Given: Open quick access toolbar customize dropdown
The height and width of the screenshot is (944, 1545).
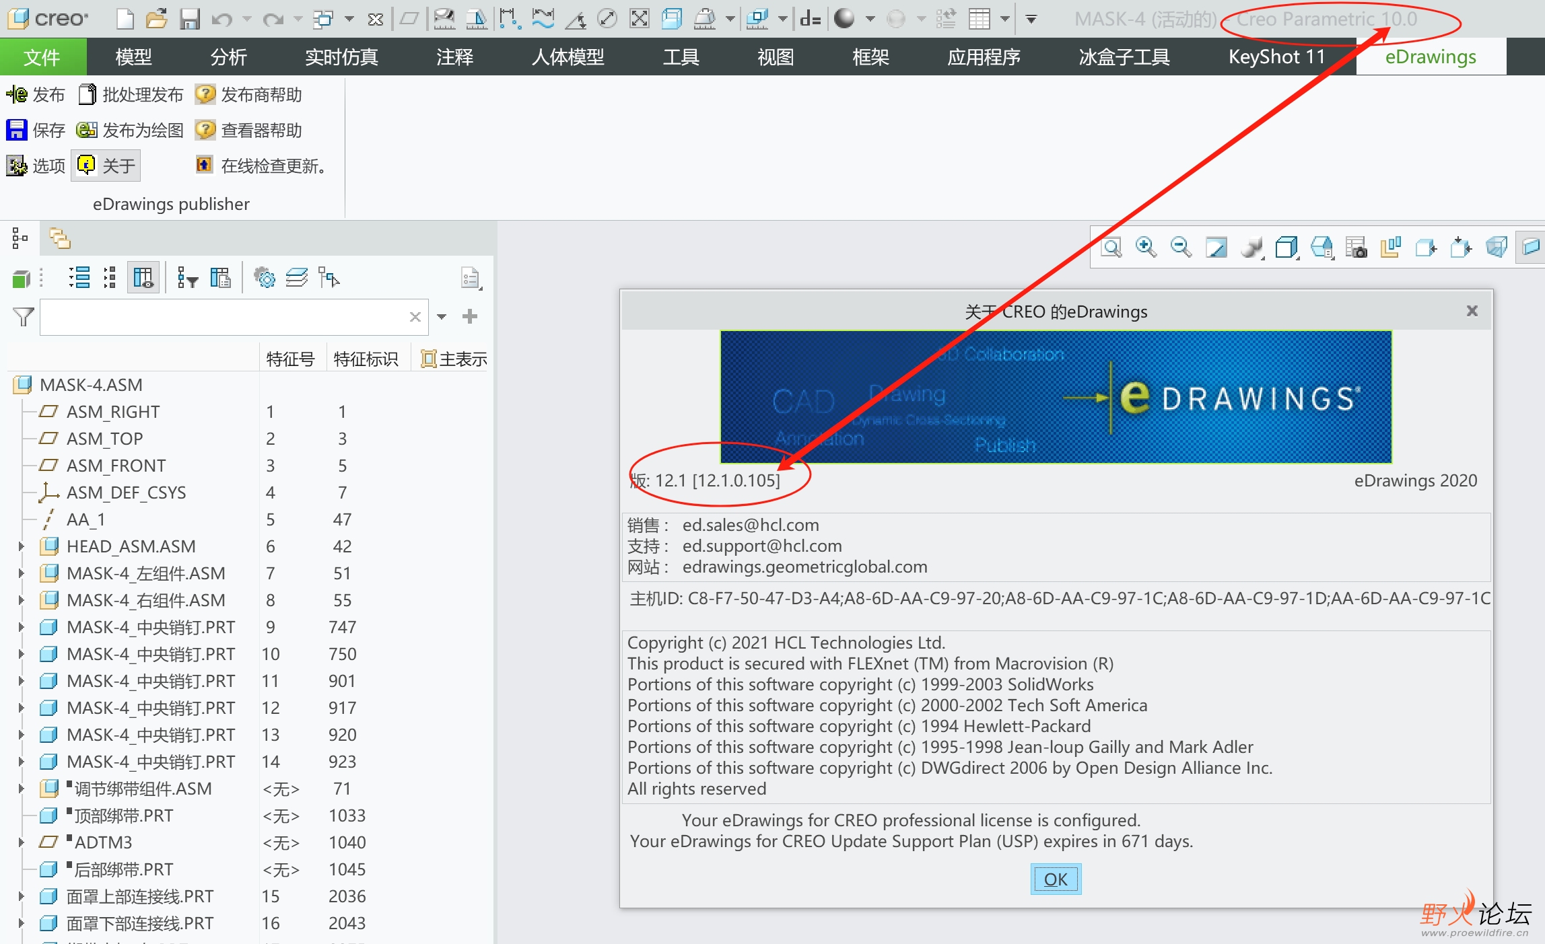Looking at the screenshot, I should tap(1031, 20).
